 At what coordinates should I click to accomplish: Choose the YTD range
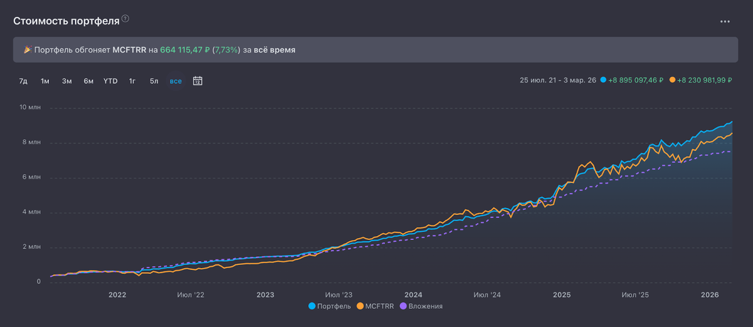click(x=110, y=81)
